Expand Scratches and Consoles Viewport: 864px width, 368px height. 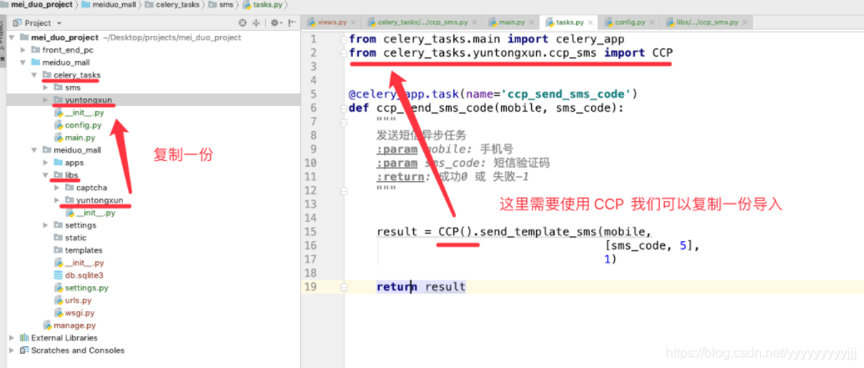(13, 350)
